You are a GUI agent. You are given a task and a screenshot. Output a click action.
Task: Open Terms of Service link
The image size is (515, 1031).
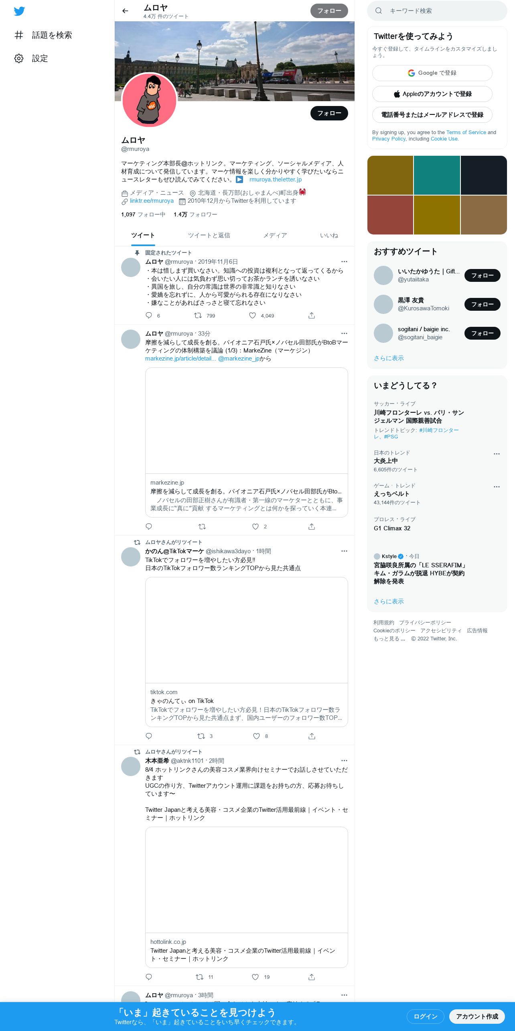466,132
